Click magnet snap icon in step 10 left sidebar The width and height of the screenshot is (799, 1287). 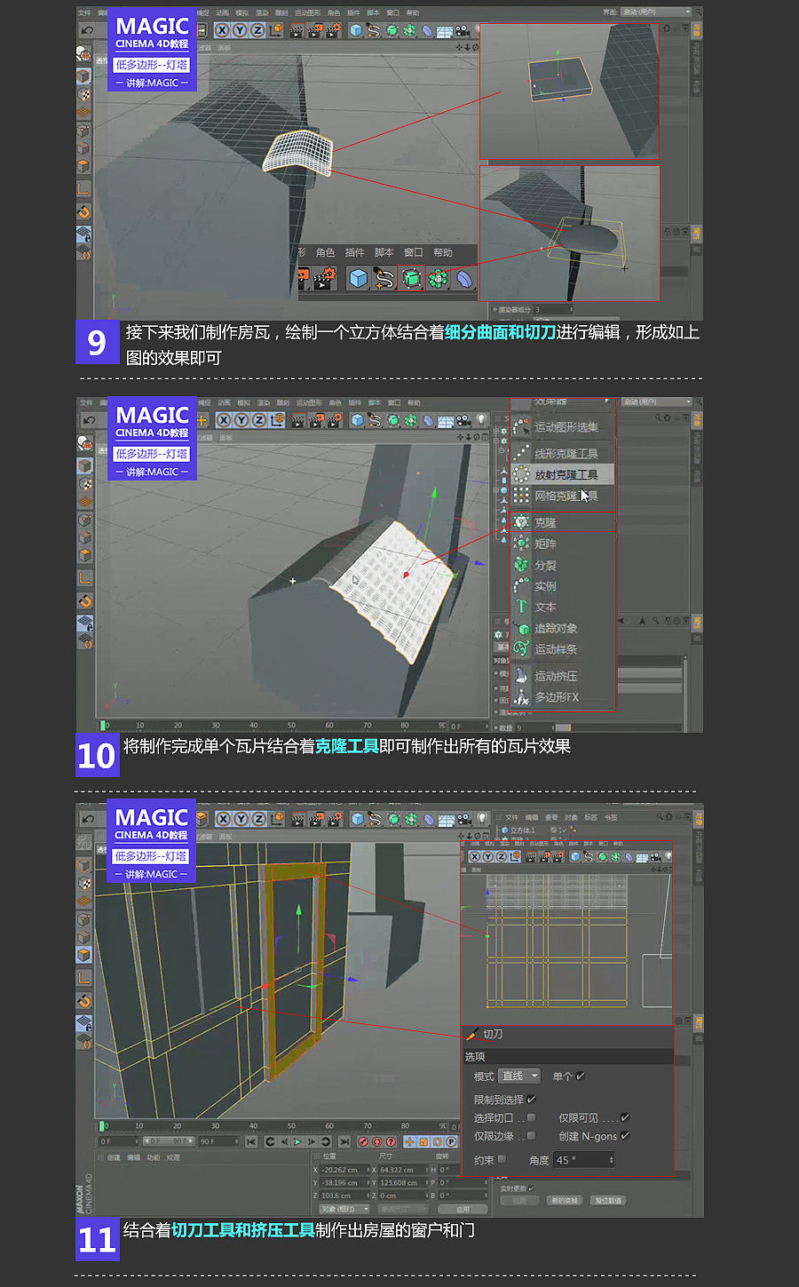84,601
